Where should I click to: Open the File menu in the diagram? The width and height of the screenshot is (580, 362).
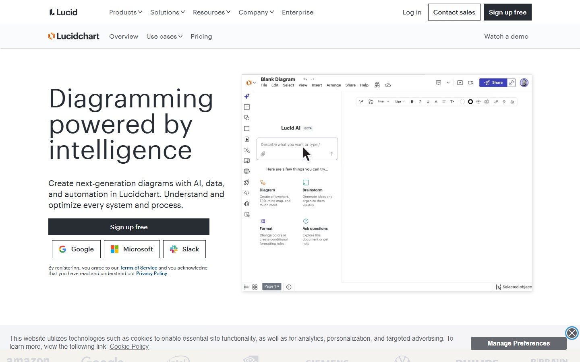pyautogui.click(x=264, y=85)
